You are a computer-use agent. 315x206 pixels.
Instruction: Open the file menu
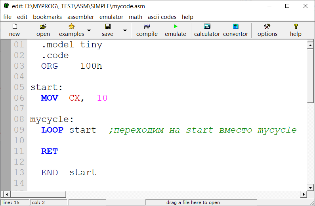7,17
